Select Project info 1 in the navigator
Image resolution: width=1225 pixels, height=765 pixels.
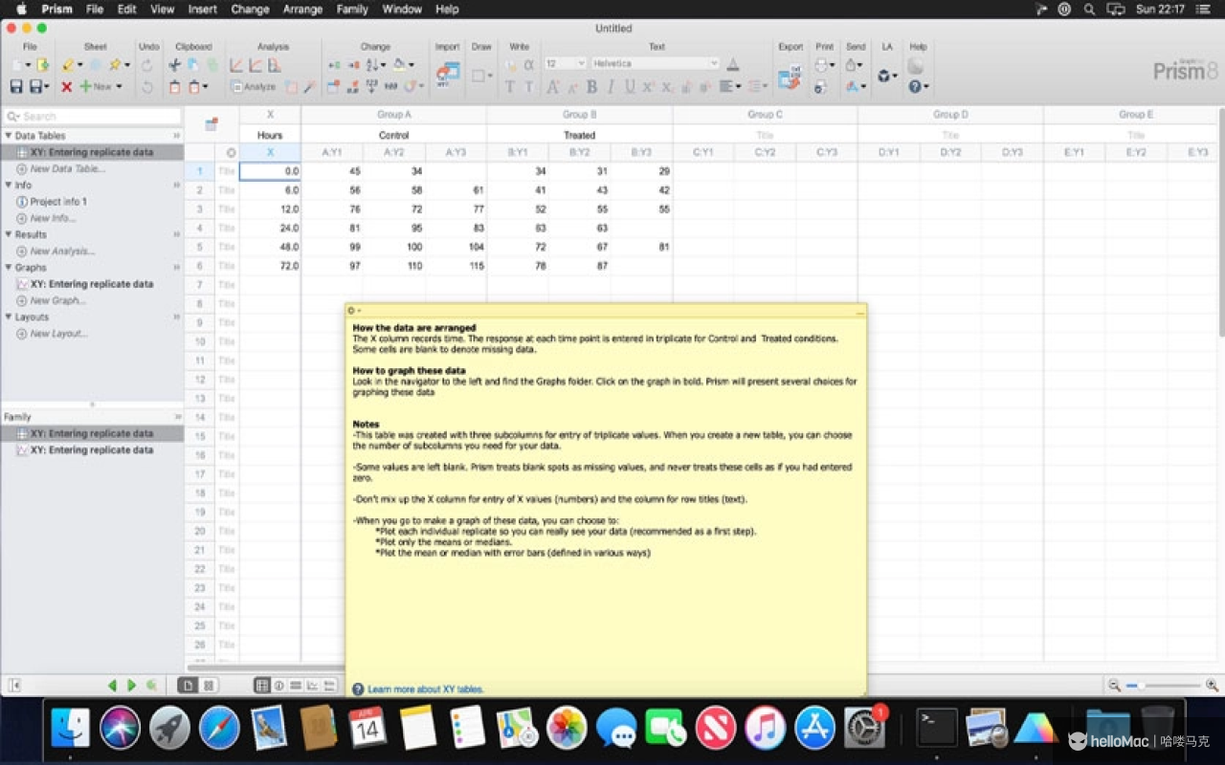point(58,202)
